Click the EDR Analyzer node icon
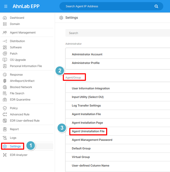Screen dimensions: 170x172 coord(5,155)
